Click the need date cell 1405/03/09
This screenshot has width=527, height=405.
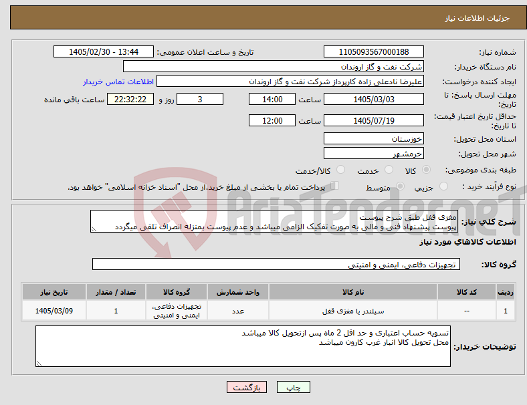pos(54,311)
